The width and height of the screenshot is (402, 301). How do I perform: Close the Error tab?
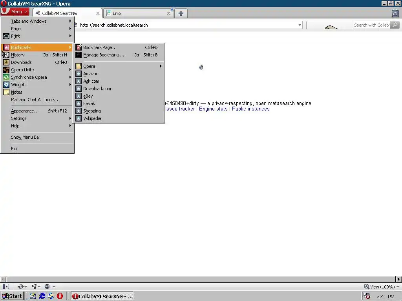168,13
